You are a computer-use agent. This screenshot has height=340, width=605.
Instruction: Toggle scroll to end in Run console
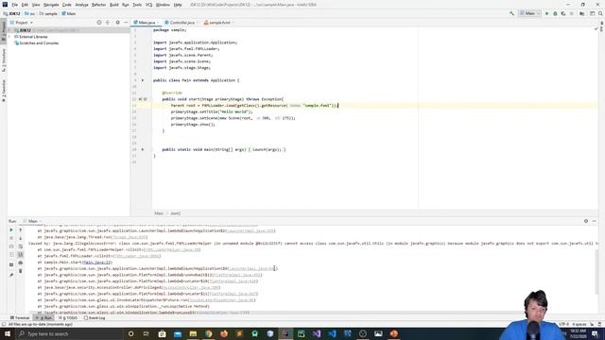(21, 254)
